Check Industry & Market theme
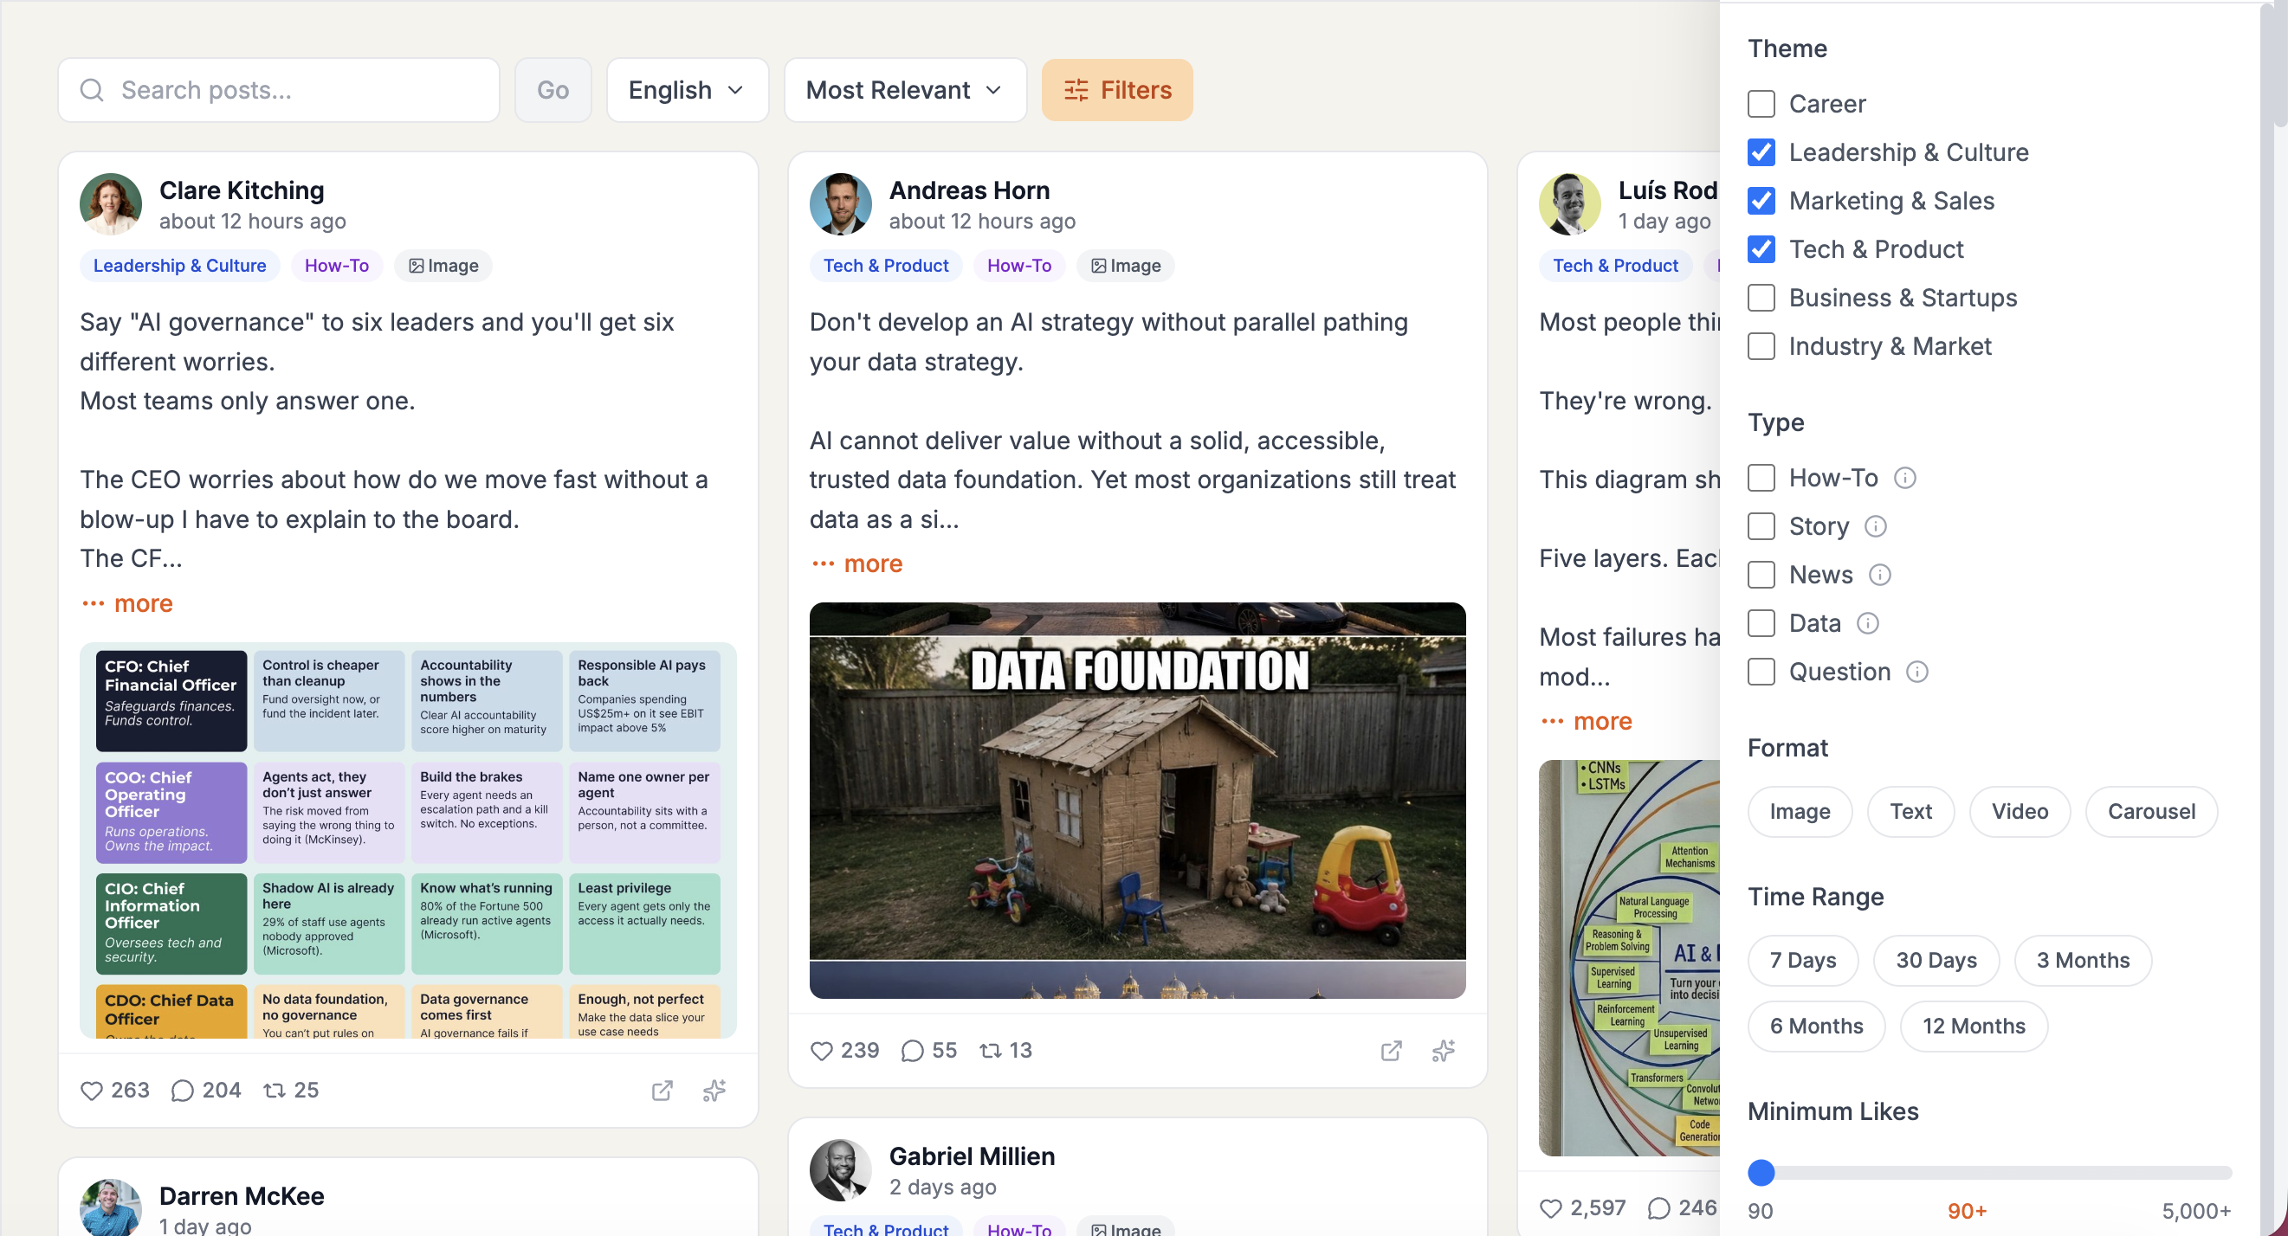This screenshot has height=1236, width=2288. click(x=1761, y=346)
